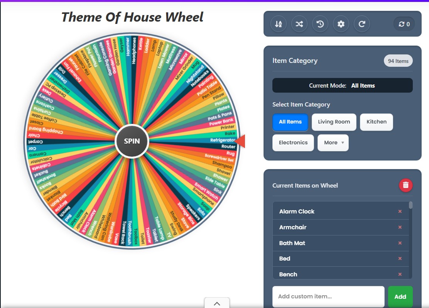
Task: Click the Current Items on Wheel heading
Action: [x=305, y=185]
